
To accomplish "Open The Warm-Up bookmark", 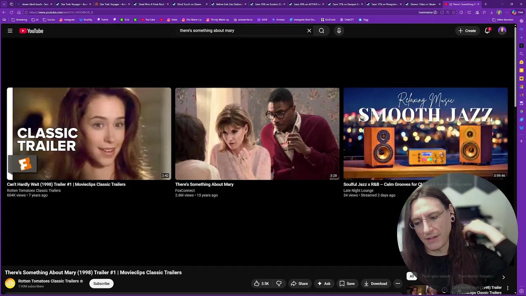I will 191,20.
